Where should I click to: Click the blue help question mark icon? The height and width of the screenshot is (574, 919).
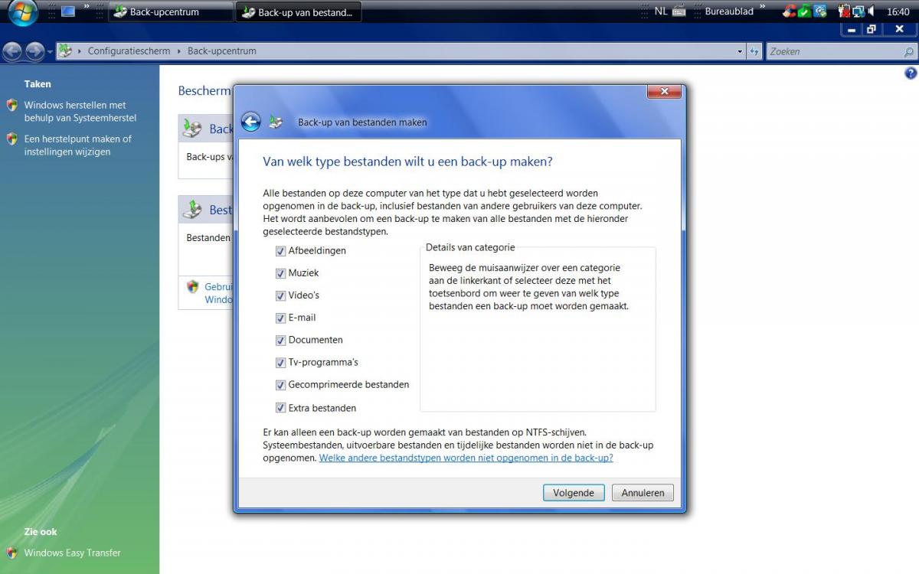(x=911, y=73)
